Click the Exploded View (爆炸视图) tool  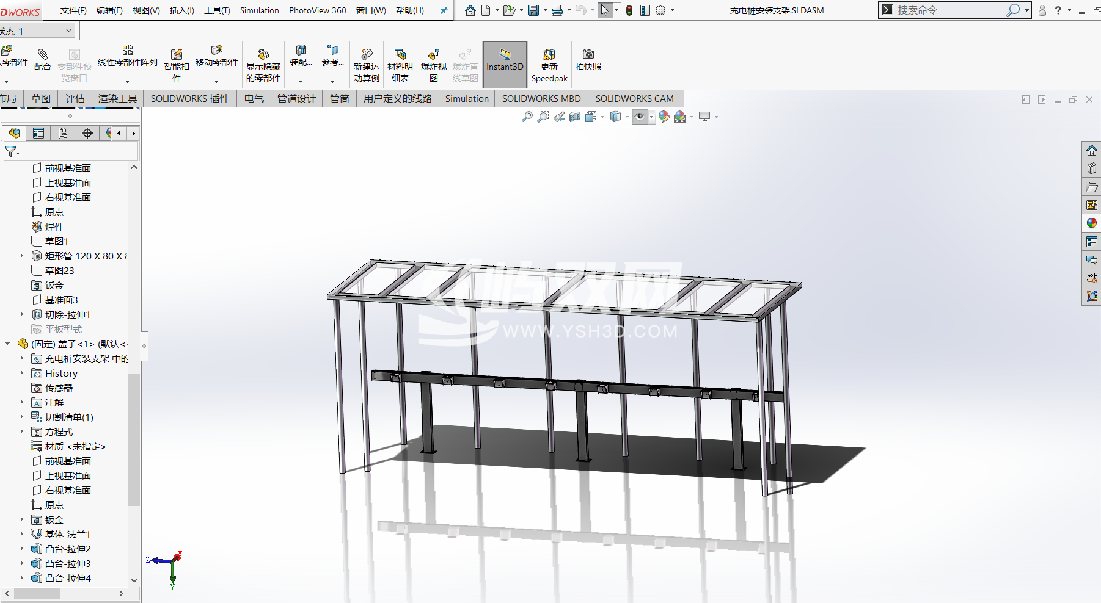(x=434, y=65)
